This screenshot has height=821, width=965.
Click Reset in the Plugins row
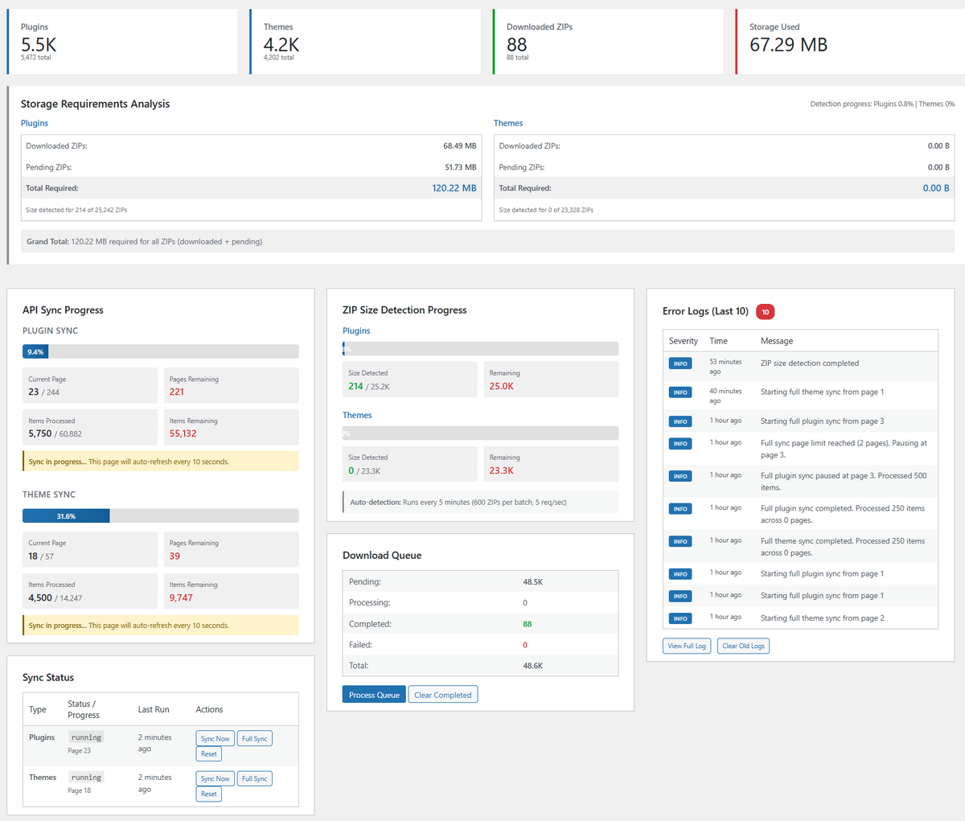[x=209, y=753]
